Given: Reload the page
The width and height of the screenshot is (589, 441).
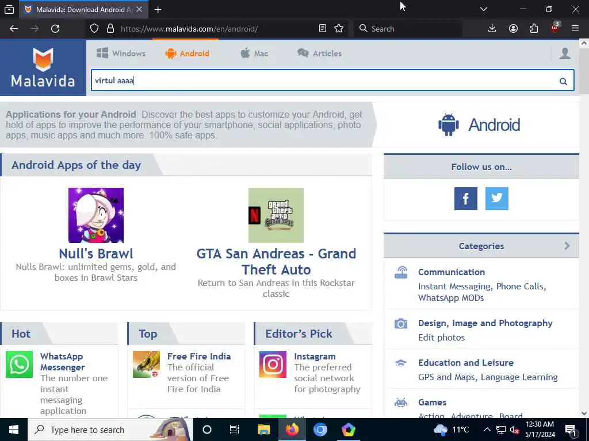Looking at the screenshot, I should coord(55,29).
